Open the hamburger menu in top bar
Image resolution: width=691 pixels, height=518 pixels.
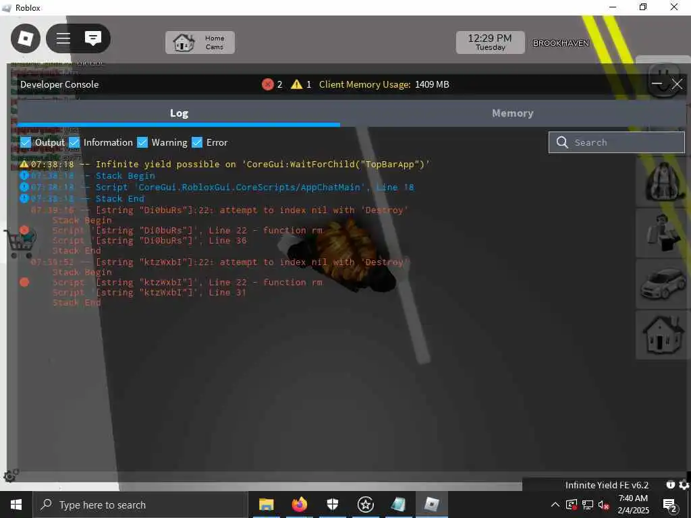click(x=63, y=38)
